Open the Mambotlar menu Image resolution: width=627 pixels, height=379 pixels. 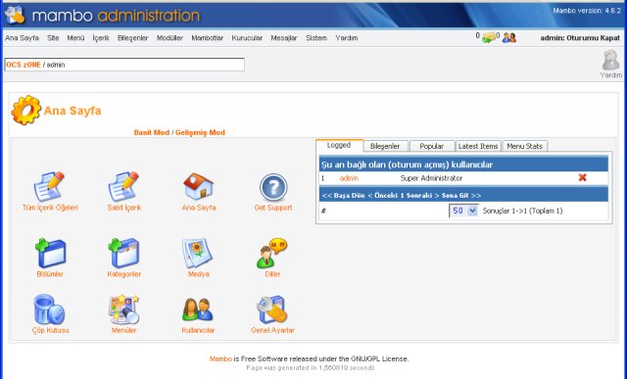pyautogui.click(x=207, y=38)
